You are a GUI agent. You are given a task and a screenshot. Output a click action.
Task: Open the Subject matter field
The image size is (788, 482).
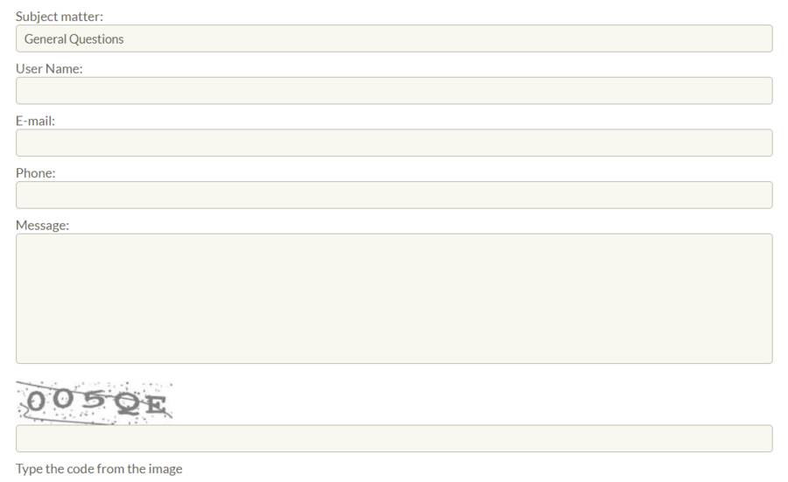coord(394,38)
